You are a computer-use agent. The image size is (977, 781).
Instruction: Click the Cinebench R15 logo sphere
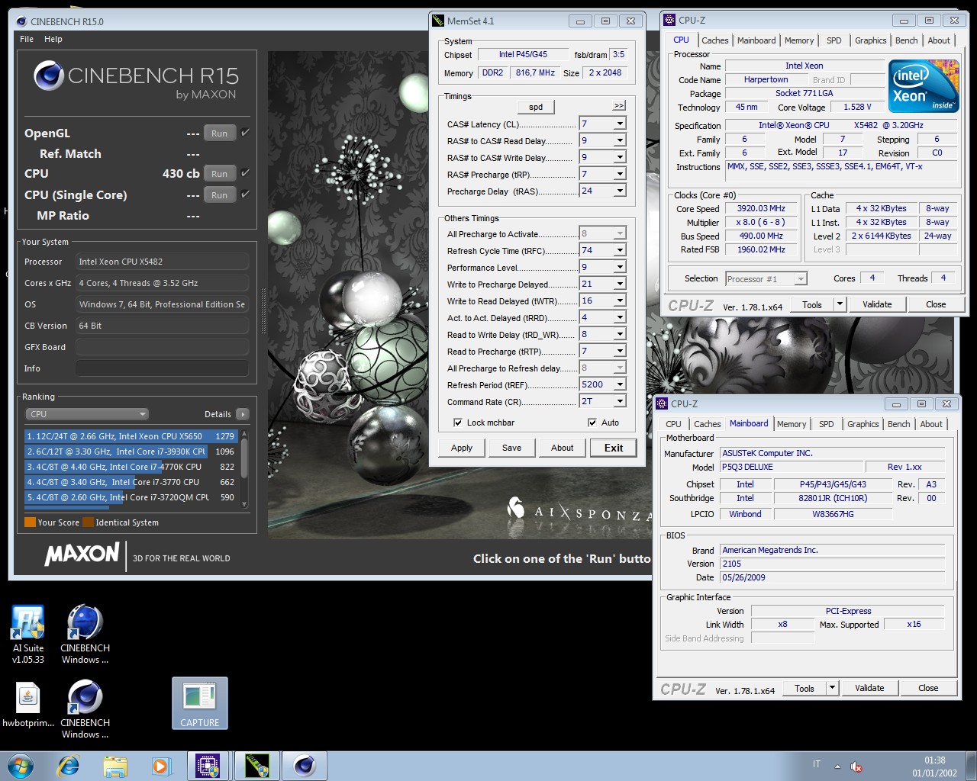point(49,76)
